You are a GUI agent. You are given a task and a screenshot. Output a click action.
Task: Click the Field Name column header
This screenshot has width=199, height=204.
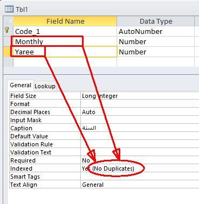[x=65, y=22]
